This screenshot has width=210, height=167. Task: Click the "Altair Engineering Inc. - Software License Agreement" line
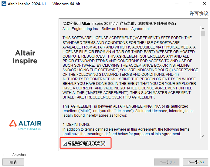pos(106,29)
